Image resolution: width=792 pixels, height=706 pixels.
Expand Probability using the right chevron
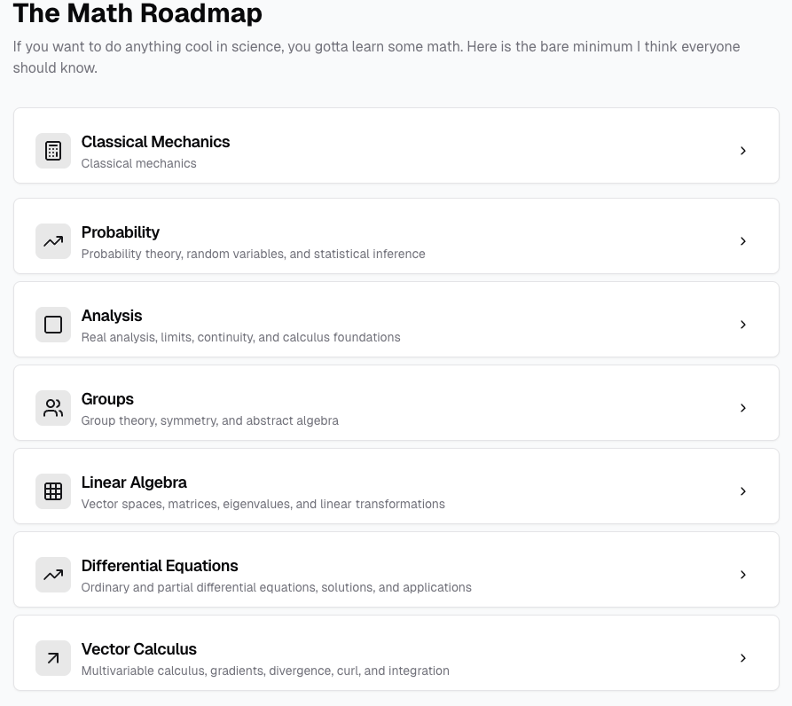(742, 241)
